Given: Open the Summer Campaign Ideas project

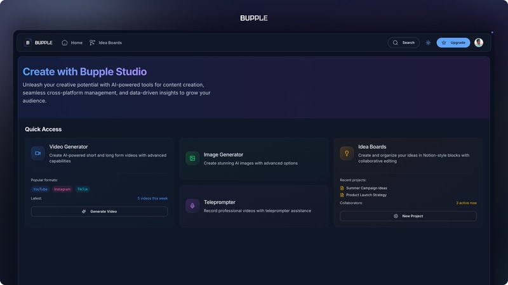Looking at the screenshot, I should (x=366, y=188).
